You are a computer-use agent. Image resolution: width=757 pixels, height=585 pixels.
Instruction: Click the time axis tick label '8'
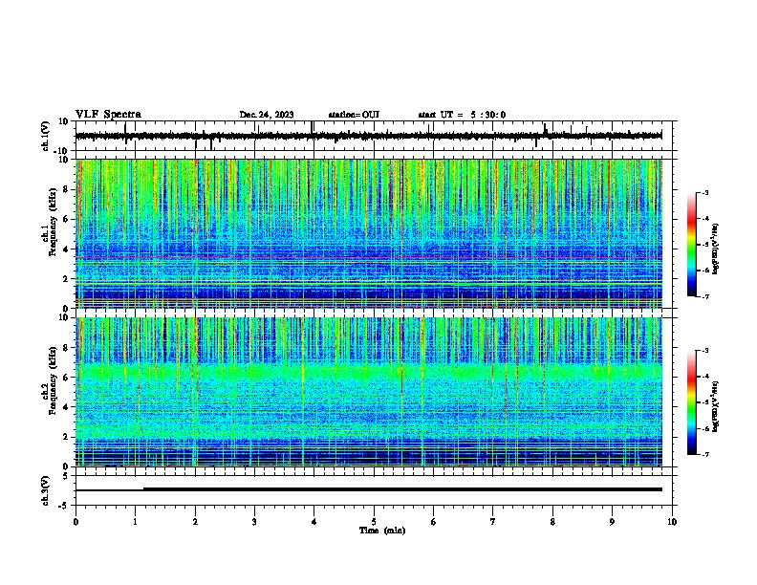(552, 522)
